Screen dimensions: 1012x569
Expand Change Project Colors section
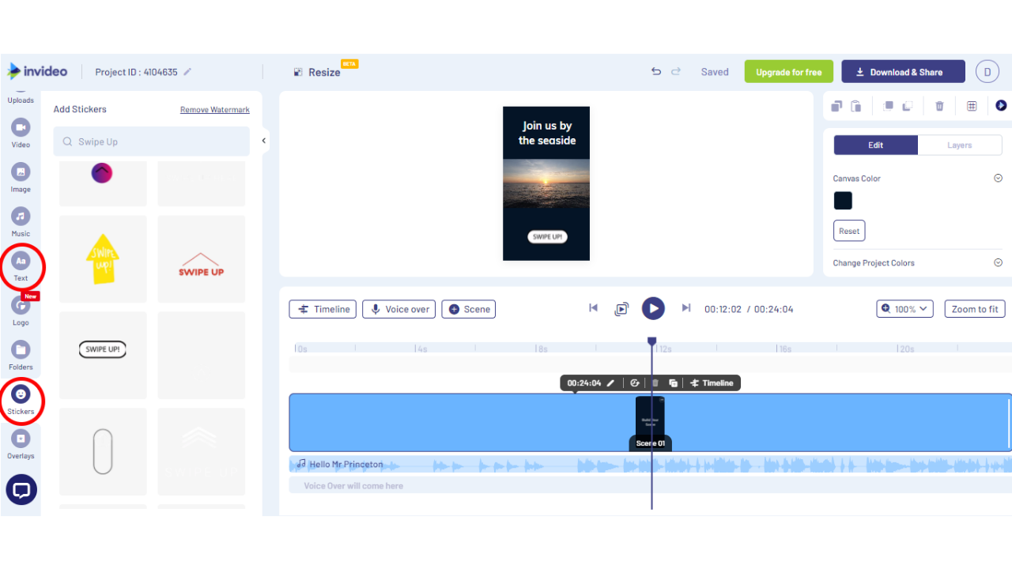(x=998, y=263)
